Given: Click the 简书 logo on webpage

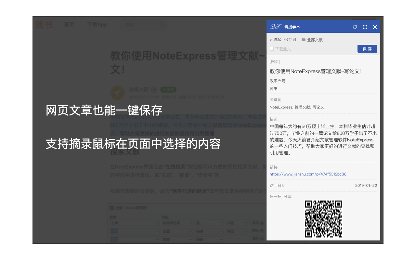Looking at the screenshot, I should [44, 25].
